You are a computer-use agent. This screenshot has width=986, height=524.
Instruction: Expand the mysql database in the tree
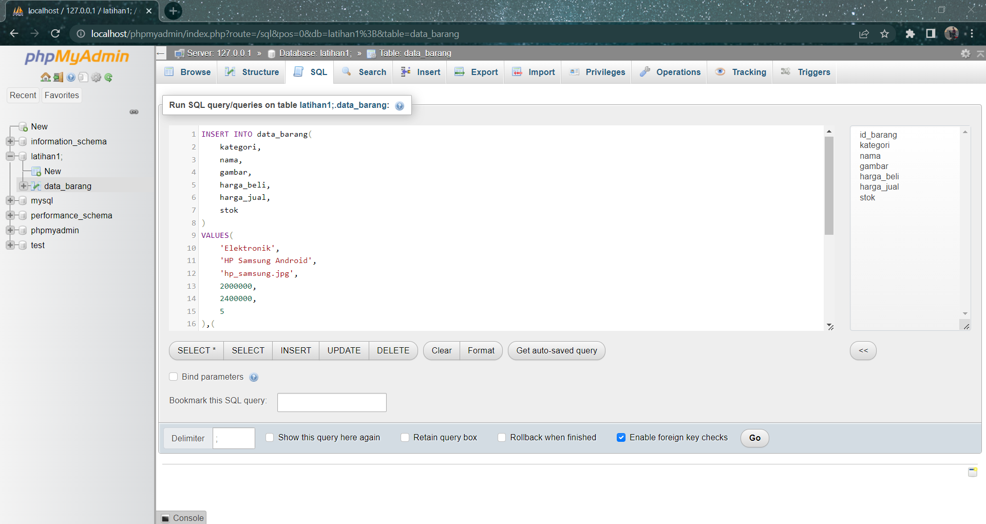11,200
